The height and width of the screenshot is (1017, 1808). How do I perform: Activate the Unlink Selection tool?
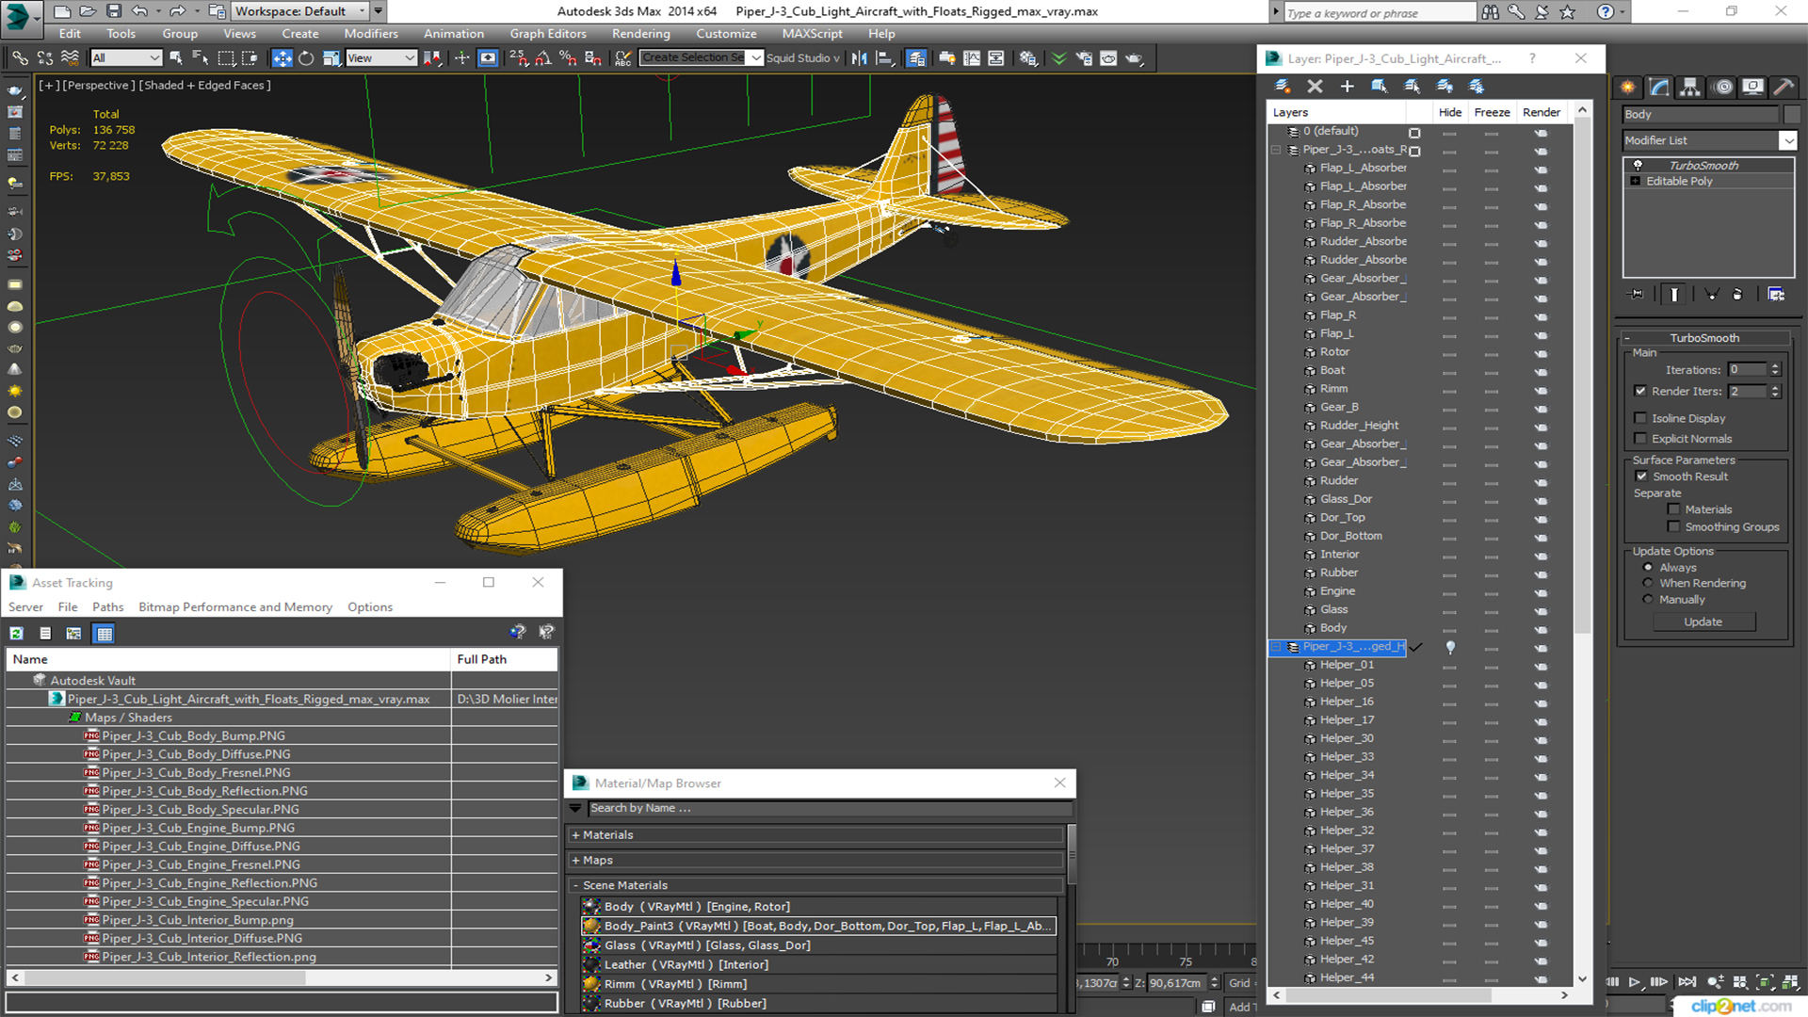(44, 58)
